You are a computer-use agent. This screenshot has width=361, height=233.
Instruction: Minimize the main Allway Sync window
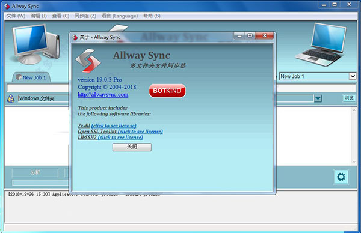point(324,5)
